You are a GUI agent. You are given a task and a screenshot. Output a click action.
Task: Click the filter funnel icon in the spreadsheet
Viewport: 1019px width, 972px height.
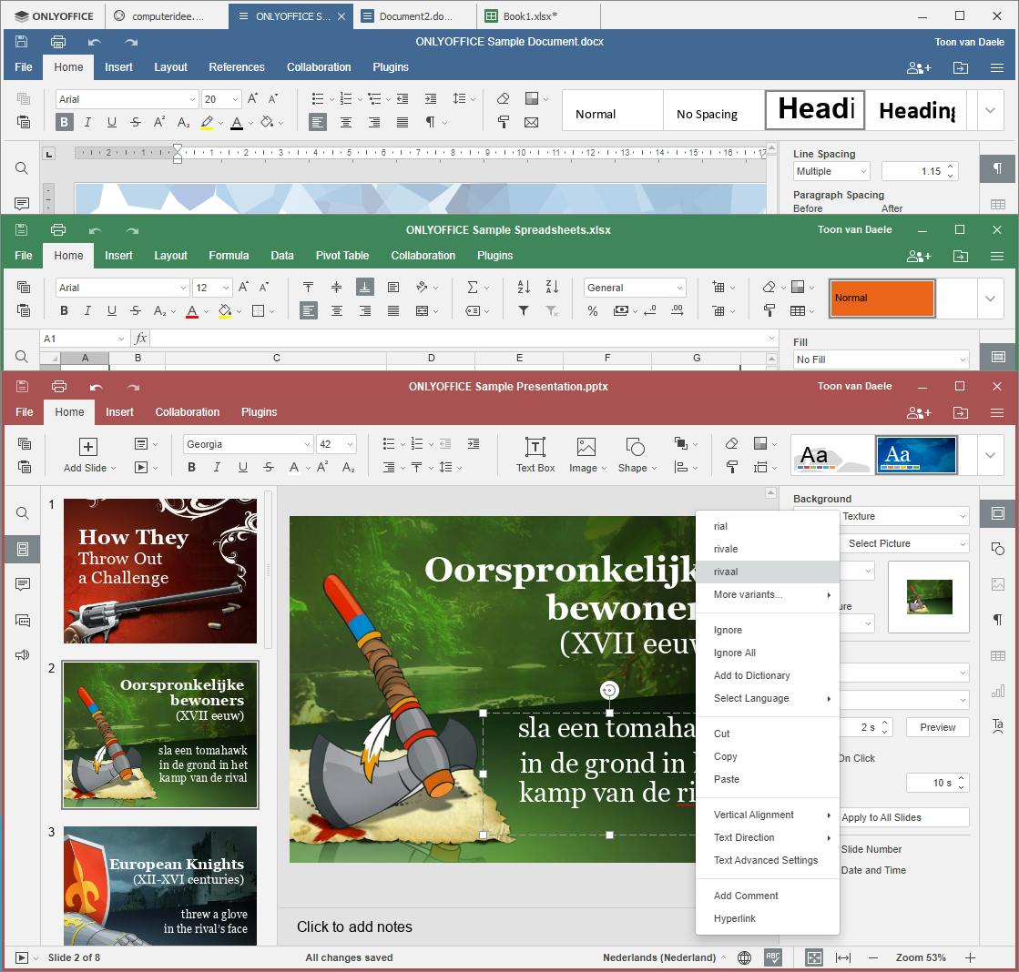click(524, 311)
